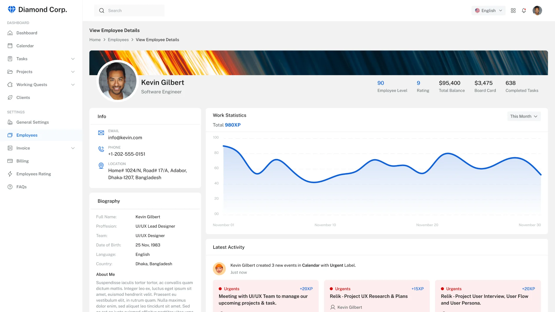Click the 90 Employee Level value
The image size is (555, 312).
pyautogui.click(x=381, y=83)
